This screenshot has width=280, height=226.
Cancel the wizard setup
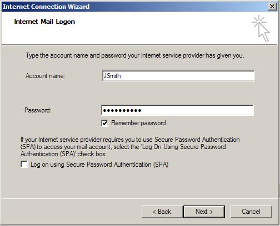(x=251, y=212)
